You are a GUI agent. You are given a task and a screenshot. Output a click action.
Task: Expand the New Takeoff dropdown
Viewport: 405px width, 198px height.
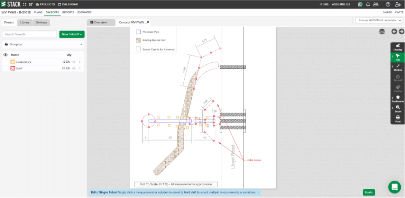click(72, 34)
